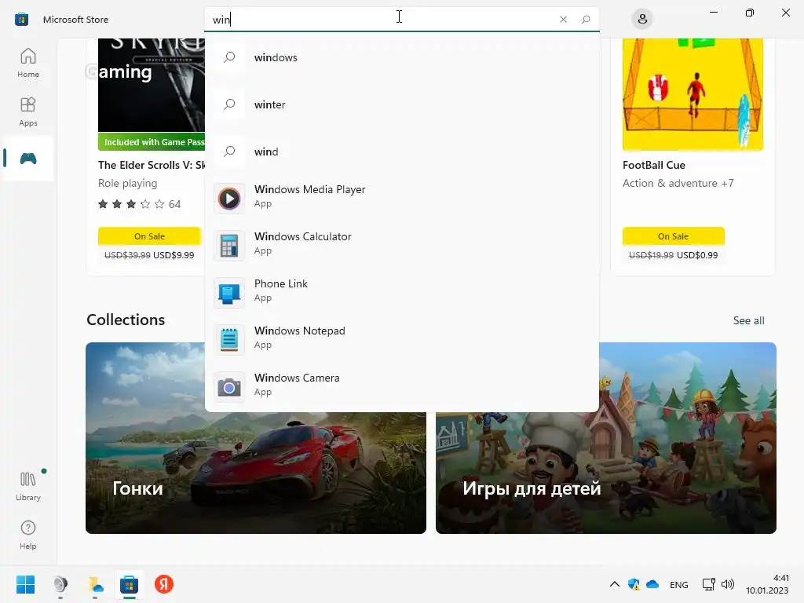The image size is (804, 603).
Task: Select the 'wind' search suggestion
Action: click(x=401, y=152)
